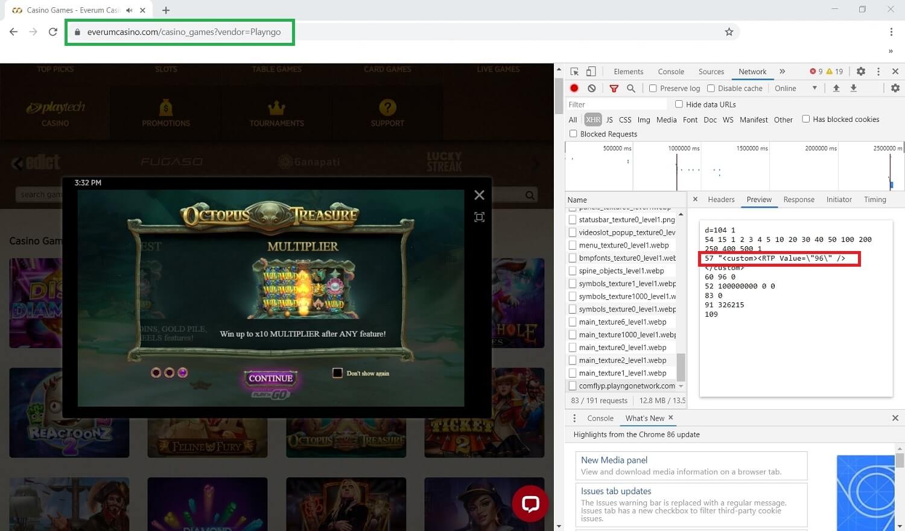Open the Online throttling dropdown
The image size is (905, 531).
click(x=796, y=88)
